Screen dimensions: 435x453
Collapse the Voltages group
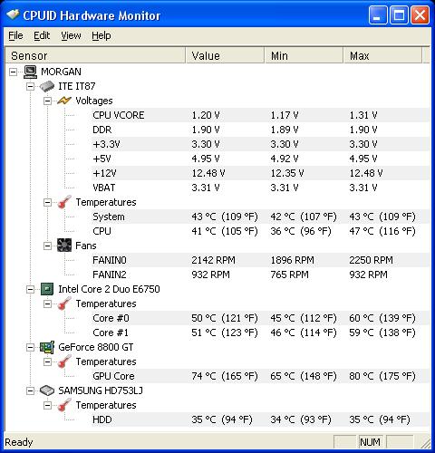[47, 101]
